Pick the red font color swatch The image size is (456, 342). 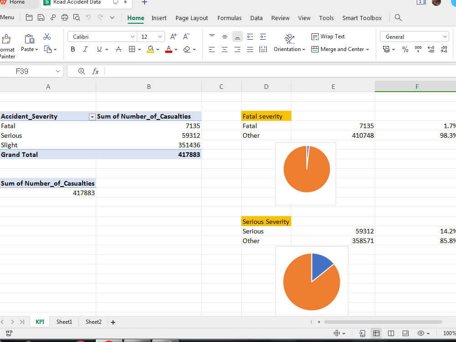[x=169, y=52]
